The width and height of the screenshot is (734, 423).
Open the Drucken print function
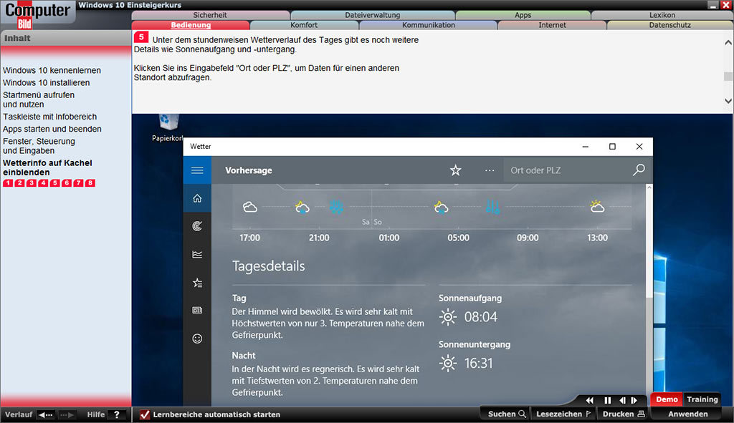pyautogui.click(x=624, y=414)
